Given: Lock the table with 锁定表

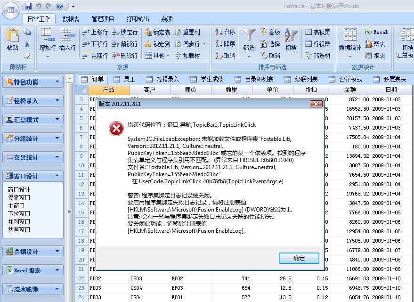Looking at the screenshot, I should click(x=157, y=32).
